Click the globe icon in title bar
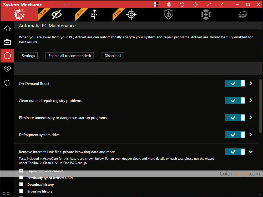 tap(169, 4)
